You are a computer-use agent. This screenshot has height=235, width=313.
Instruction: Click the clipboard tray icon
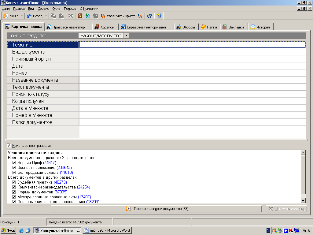point(275,231)
